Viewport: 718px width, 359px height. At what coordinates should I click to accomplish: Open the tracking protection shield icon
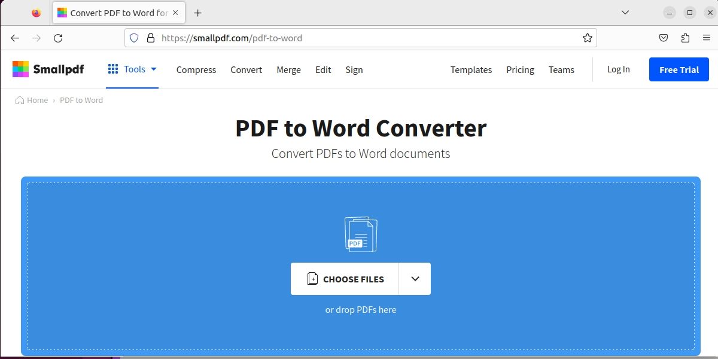tap(133, 37)
